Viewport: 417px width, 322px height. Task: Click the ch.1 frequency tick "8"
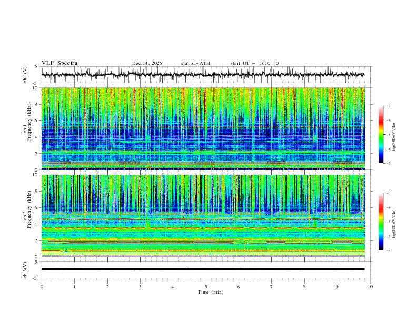(37, 104)
